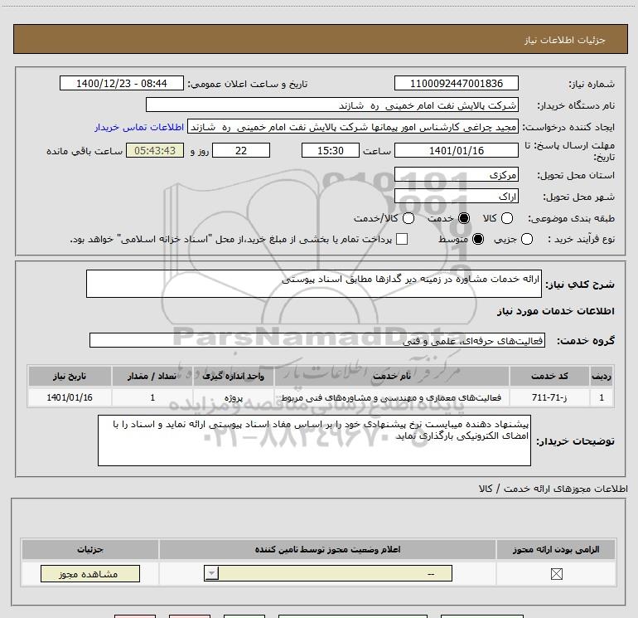Open the license status dropdown arrow

point(211,573)
